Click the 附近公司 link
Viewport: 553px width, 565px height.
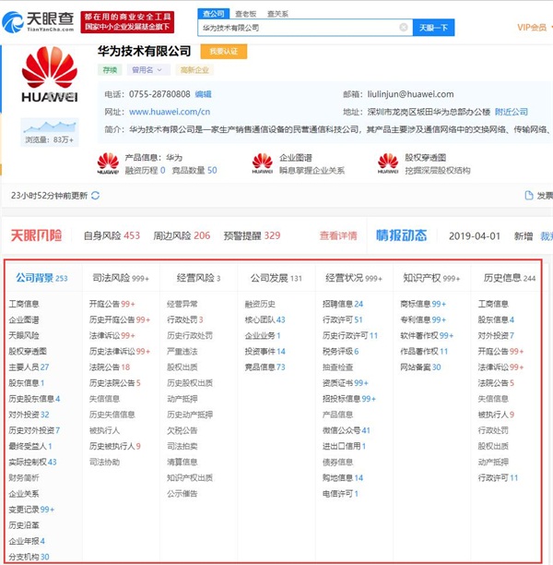point(512,112)
